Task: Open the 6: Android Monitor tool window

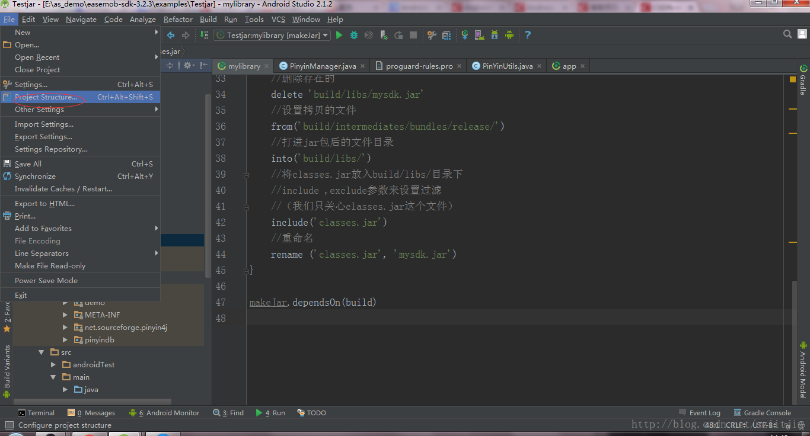Action: click(164, 413)
